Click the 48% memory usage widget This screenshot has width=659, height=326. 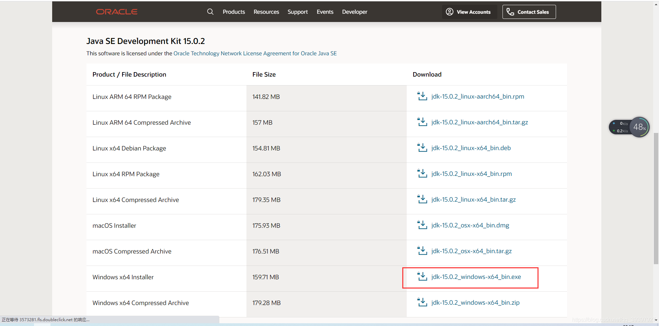click(x=639, y=127)
